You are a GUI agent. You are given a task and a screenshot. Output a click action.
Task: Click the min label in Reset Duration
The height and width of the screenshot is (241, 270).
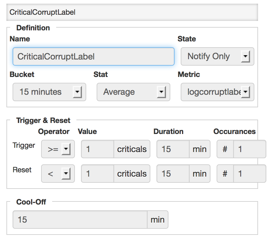click(x=200, y=174)
